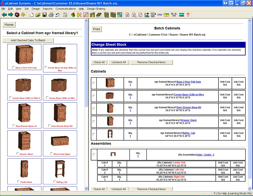This screenshot has height=196, width=253.
Task: Open the Help menu
Action: tap(81, 9)
